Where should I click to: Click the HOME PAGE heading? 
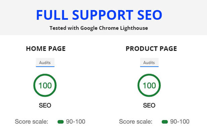(46, 49)
